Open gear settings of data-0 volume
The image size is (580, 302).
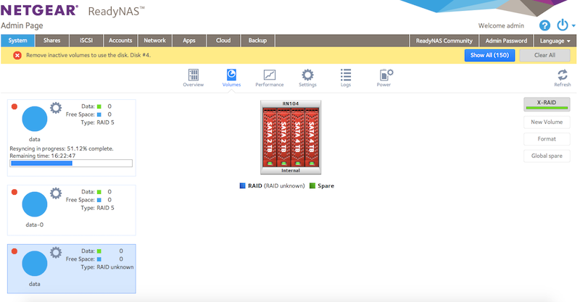pyautogui.click(x=56, y=193)
